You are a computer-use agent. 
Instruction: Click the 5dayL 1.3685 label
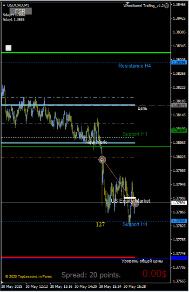pyautogui.click(x=13, y=19)
